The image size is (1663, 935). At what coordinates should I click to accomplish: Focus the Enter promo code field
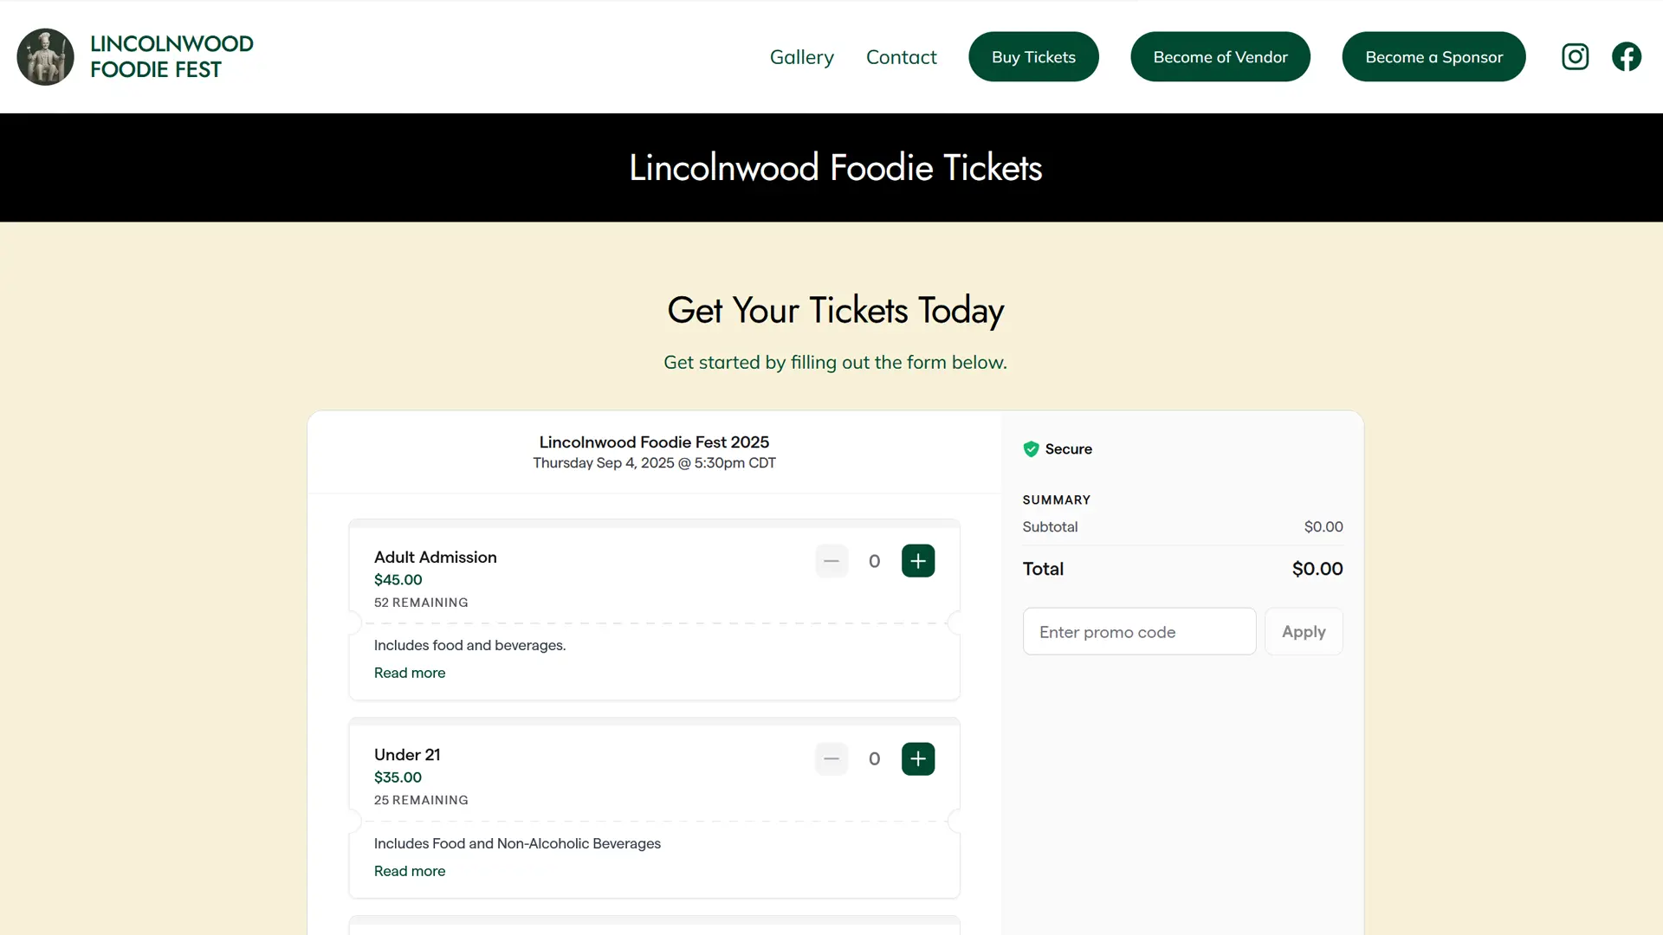(x=1139, y=632)
